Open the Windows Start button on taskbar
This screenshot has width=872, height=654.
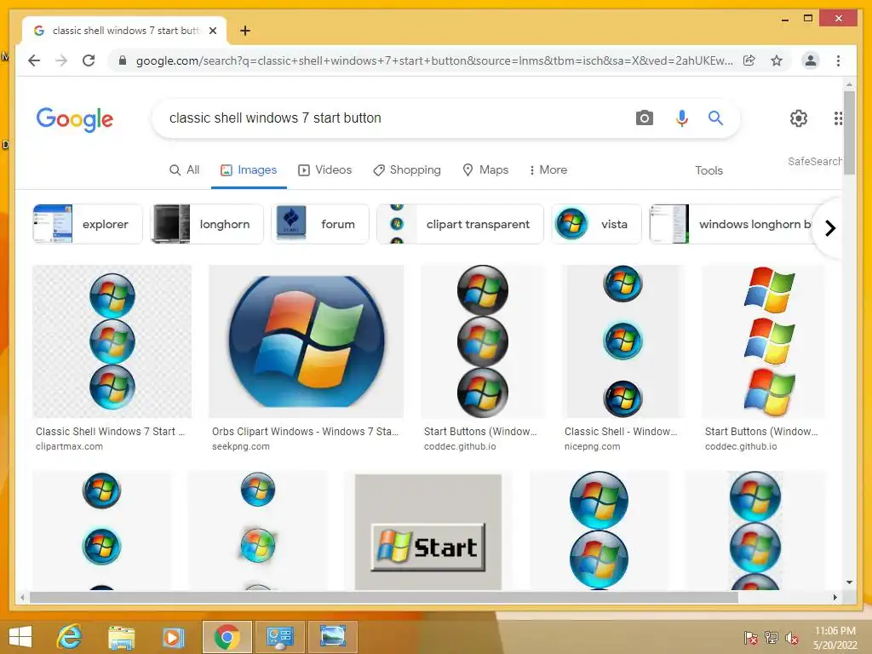tap(20, 637)
